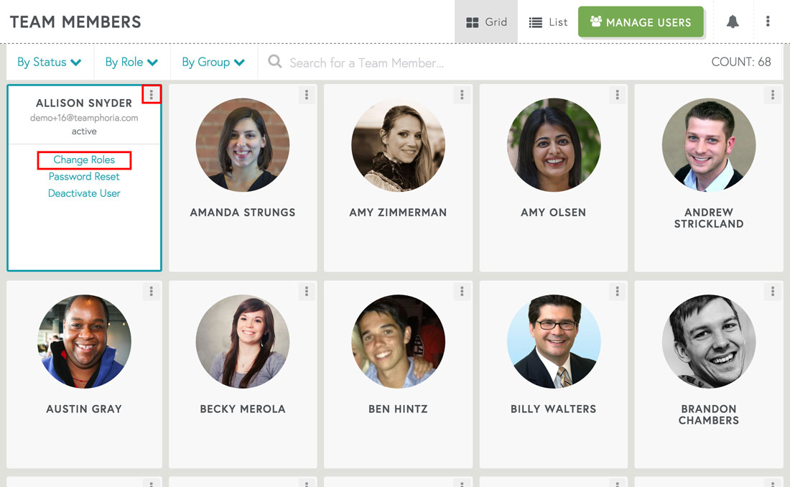Open the By Role filter dropdown
This screenshot has width=790, height=487.
tap(131, 62)
